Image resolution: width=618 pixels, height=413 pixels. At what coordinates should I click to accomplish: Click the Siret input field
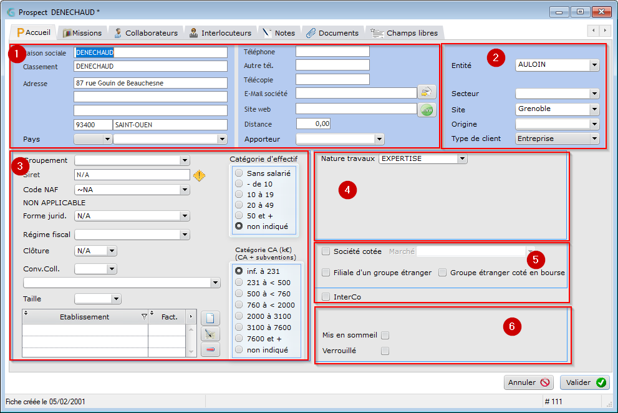click(132, 175)
